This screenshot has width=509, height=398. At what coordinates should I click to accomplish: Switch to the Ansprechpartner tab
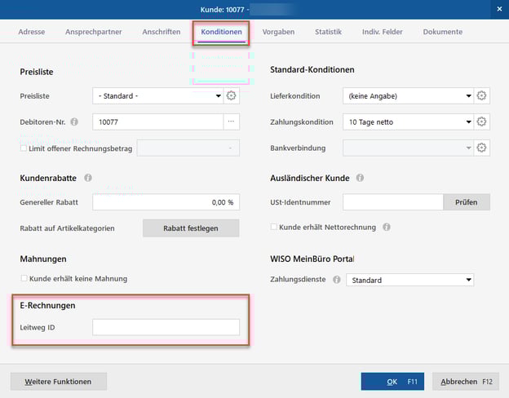click(93, 32)
